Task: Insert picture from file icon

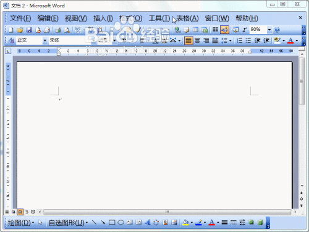Action: (x=174, y=222)
